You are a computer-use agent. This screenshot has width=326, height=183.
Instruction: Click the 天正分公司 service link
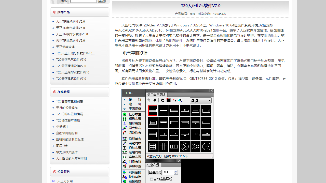pos(65,181)
